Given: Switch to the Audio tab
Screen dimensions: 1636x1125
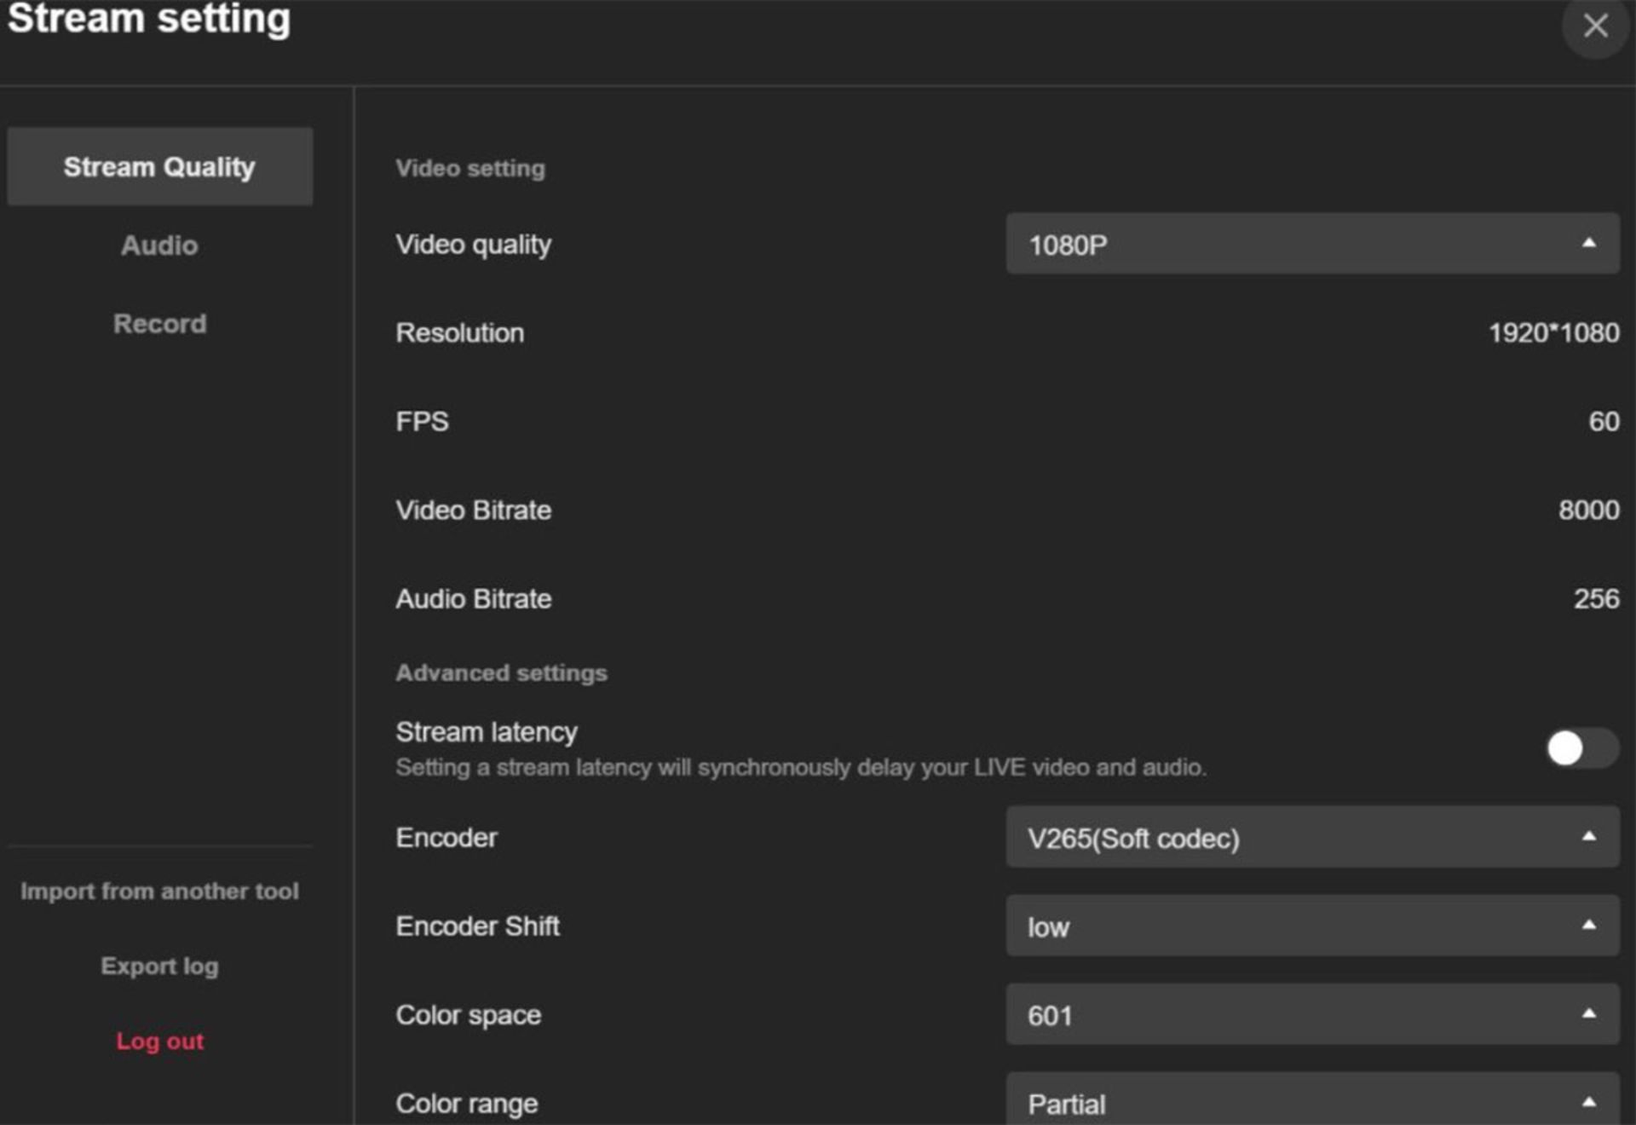Looking at the screenshot, I should (159, 245).
